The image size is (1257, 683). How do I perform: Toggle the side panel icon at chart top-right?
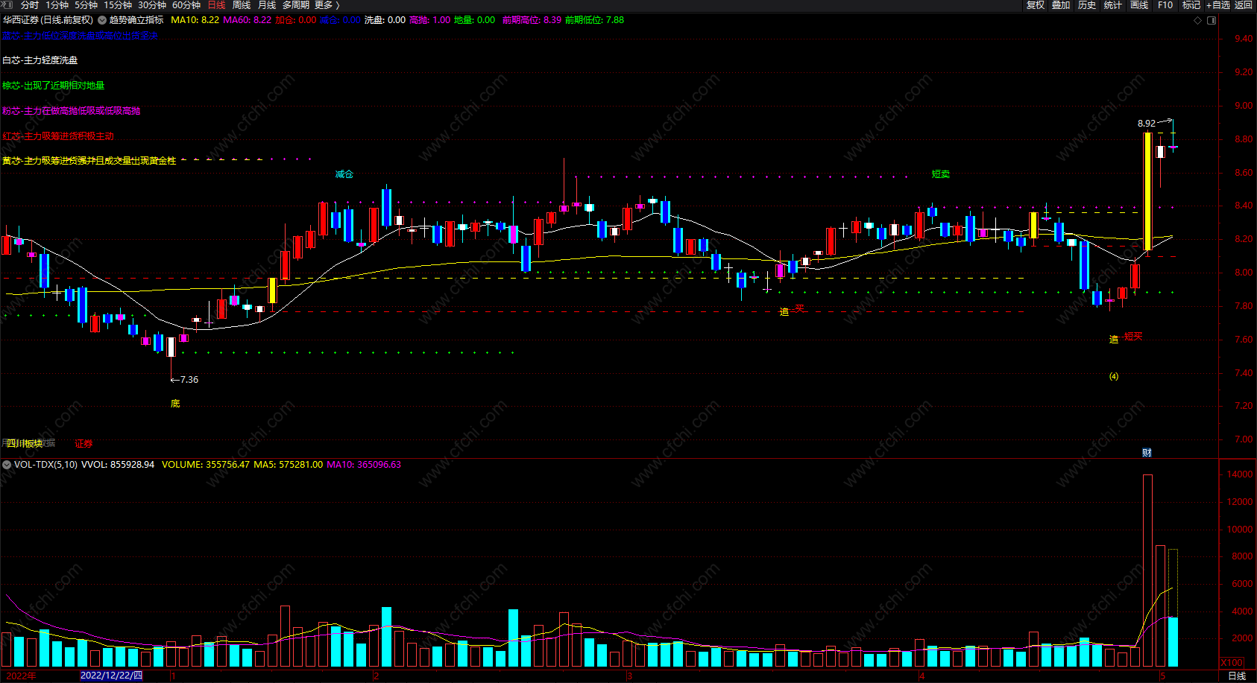pyautogui.click(x=1212, y=20)
